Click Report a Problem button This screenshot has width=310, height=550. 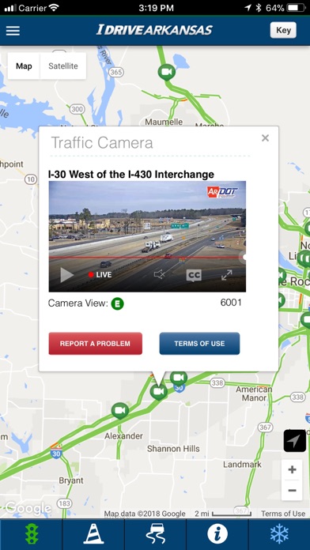point(96,344)
